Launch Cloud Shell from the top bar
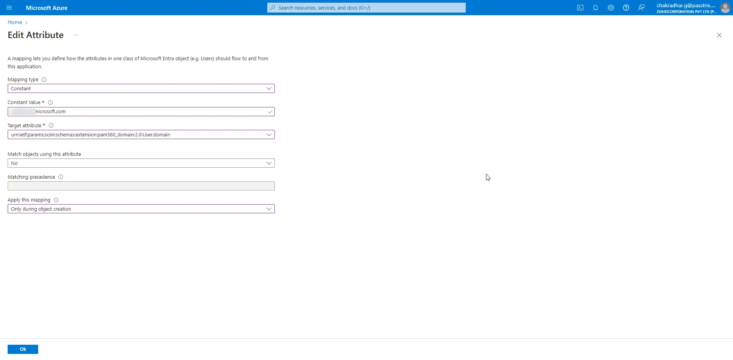The width and height of the screenshot is (733, 360). pos(580,8)
